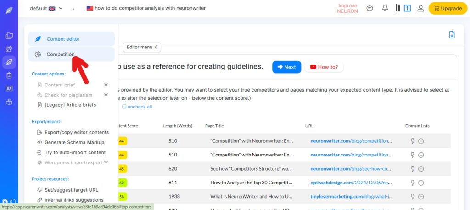Click the Length (Words) column header
The height and width of the screenshot is (210, 470).
coord(178,126)
